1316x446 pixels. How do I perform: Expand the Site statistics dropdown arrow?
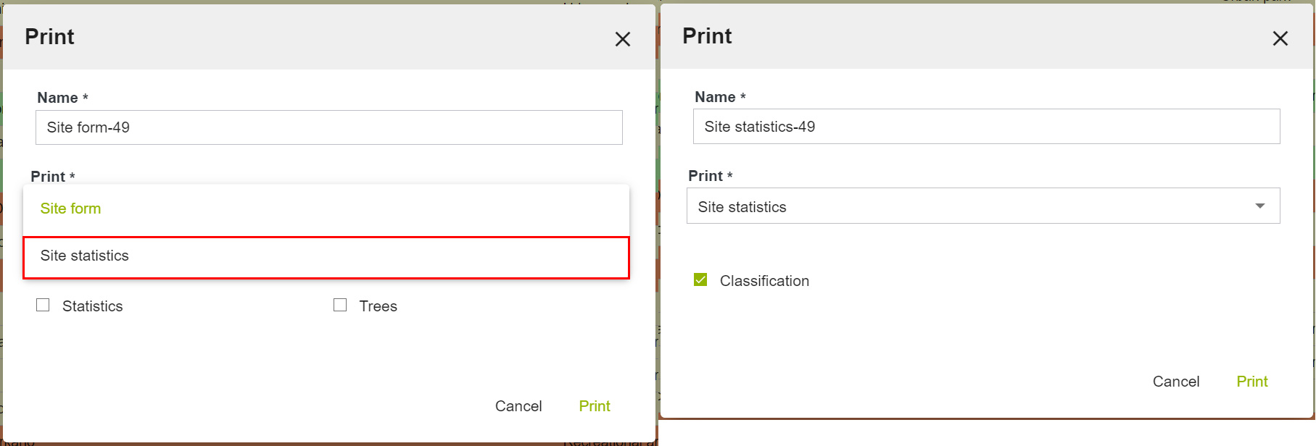click(1259, 206)
